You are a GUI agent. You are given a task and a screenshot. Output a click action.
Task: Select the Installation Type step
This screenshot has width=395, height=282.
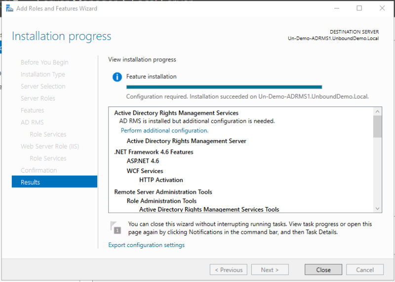43,74
